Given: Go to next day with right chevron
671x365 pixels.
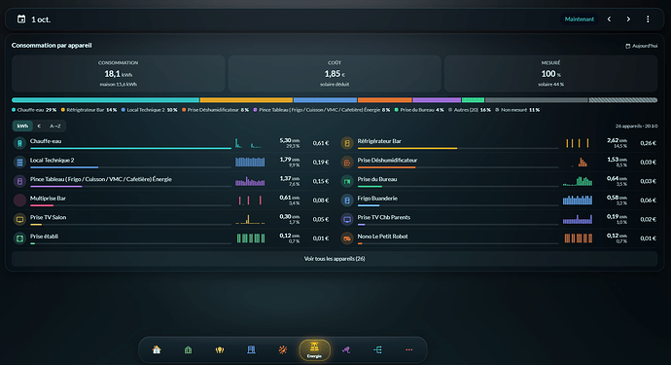Looking at the screenshot, I should click(x=628, y=18).
